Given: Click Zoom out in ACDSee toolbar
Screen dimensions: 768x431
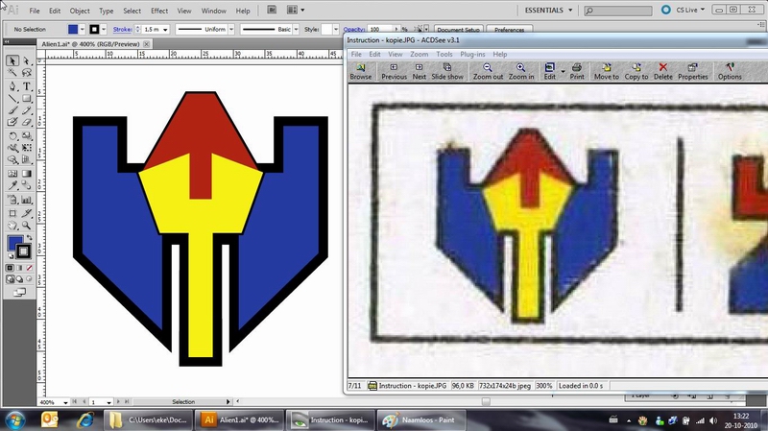Looking at the screenshot, I should pos(488,71).
